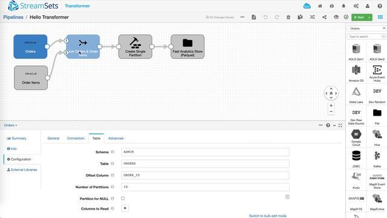Zoom out on canvas with minus
Viewport: 387px width, 218px height.
[x=331, y=111]
